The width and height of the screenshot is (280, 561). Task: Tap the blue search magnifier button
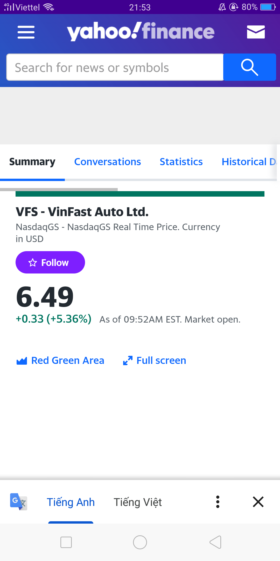point(249,67)
